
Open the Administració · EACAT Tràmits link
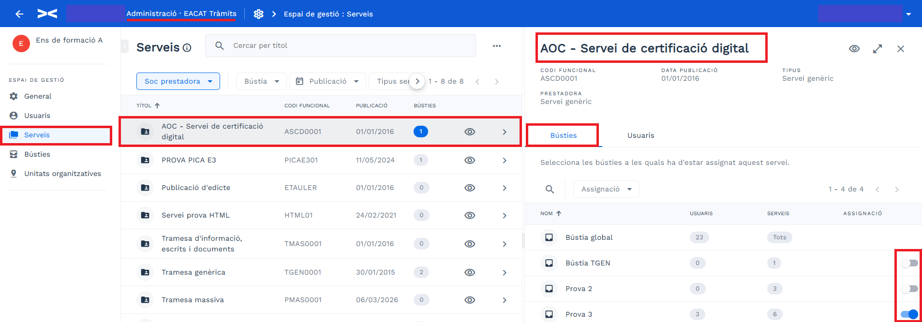click(x=181, y=14)
